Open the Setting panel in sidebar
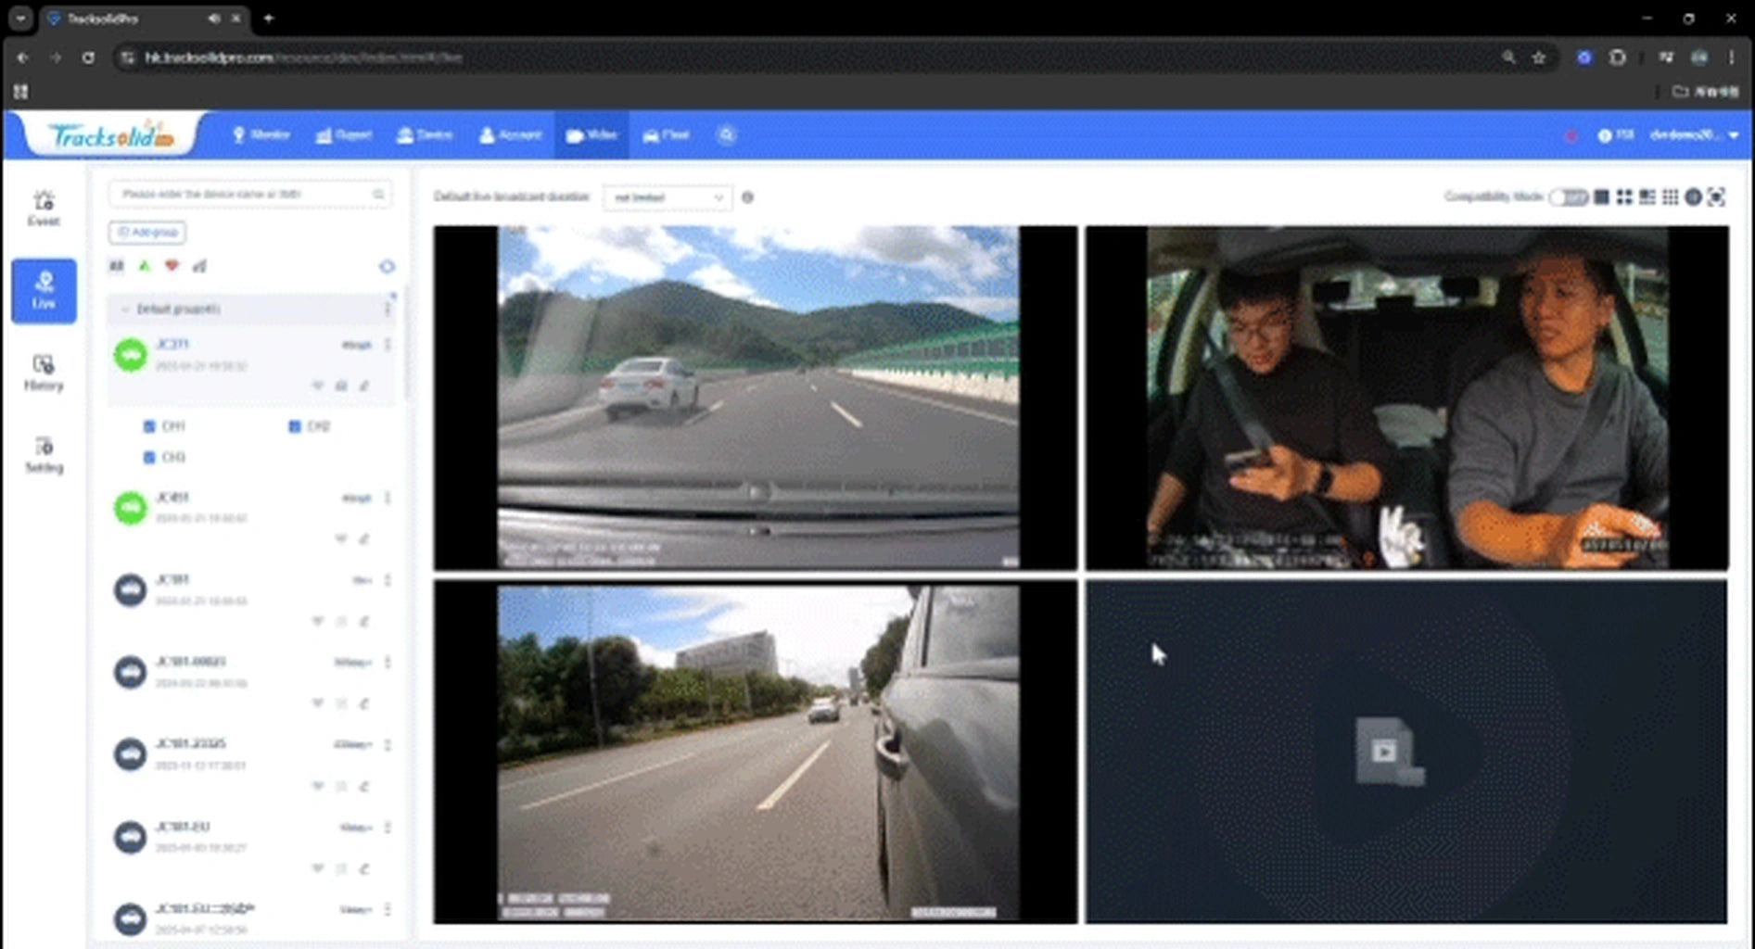The image size is (1755, 949). (x=43, y=454)
